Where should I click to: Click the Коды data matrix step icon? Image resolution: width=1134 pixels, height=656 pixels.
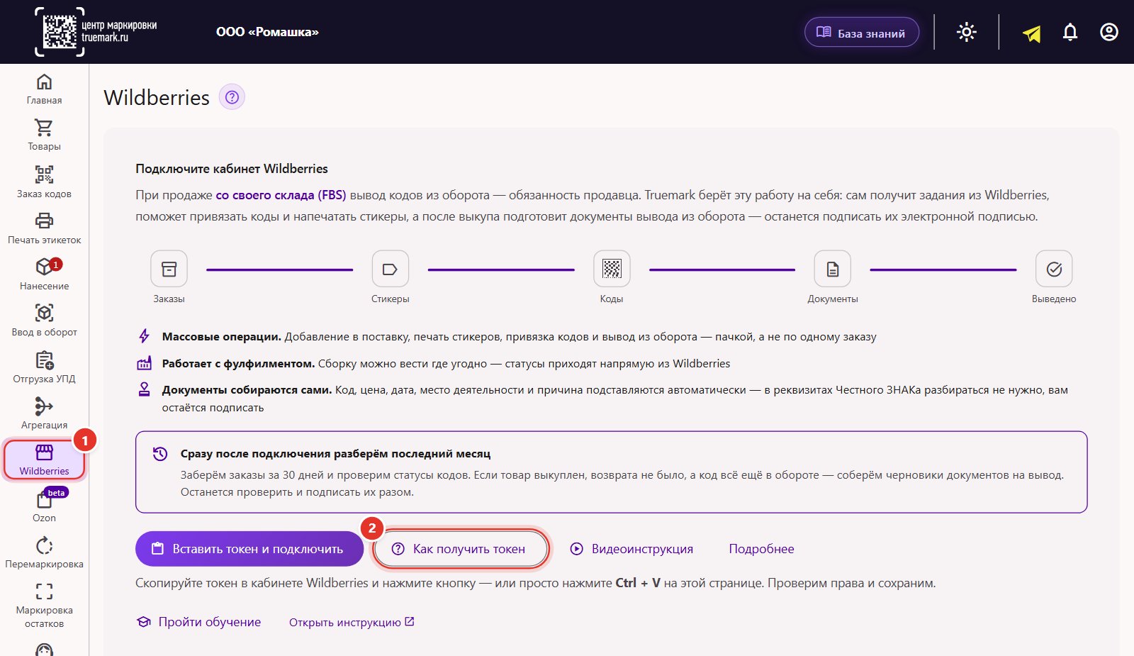[612, 269]
